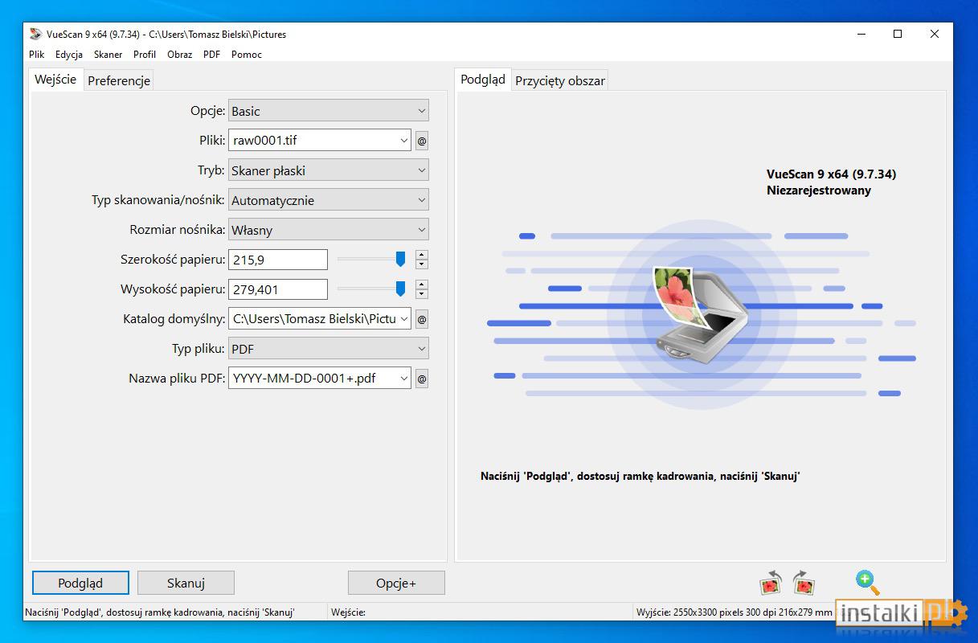Viewport: 978px width, 643px height.
Task: Increase Szerokość papieru with up stepper arrow
Action: pyautogui.click(x=422, y=255)
